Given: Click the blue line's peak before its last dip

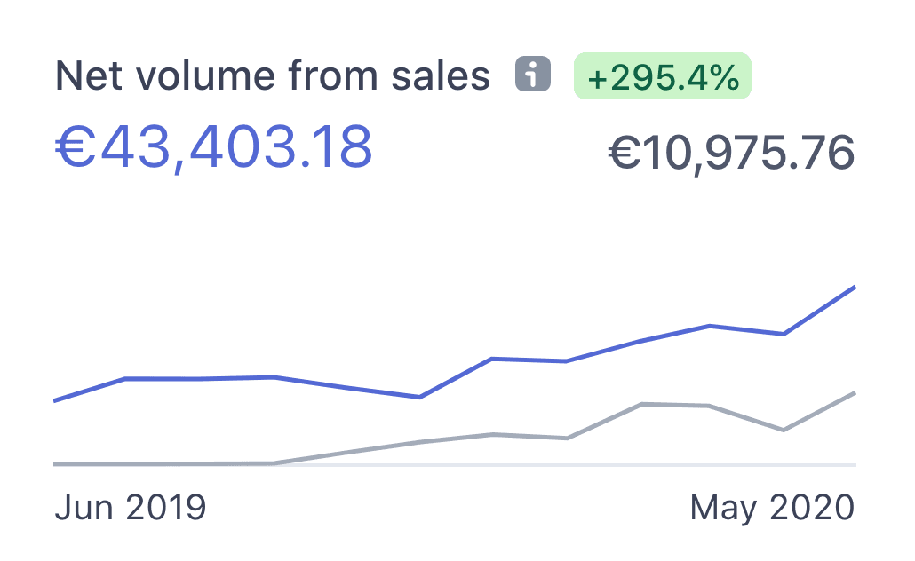Looking at the screenshot, I should click(x=710, y=326).
